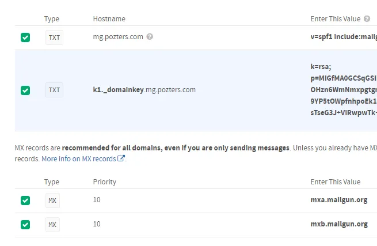Click help icon beside mg.pozters.com hostname
Image resolution: width=377 pixels, height=246 pixels.
pyautogui.click(x=150, y=37)
